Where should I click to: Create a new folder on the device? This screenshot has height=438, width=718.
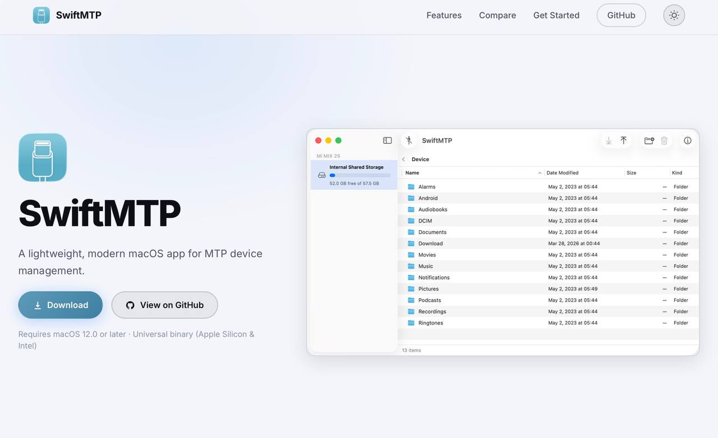click(649, 140)
